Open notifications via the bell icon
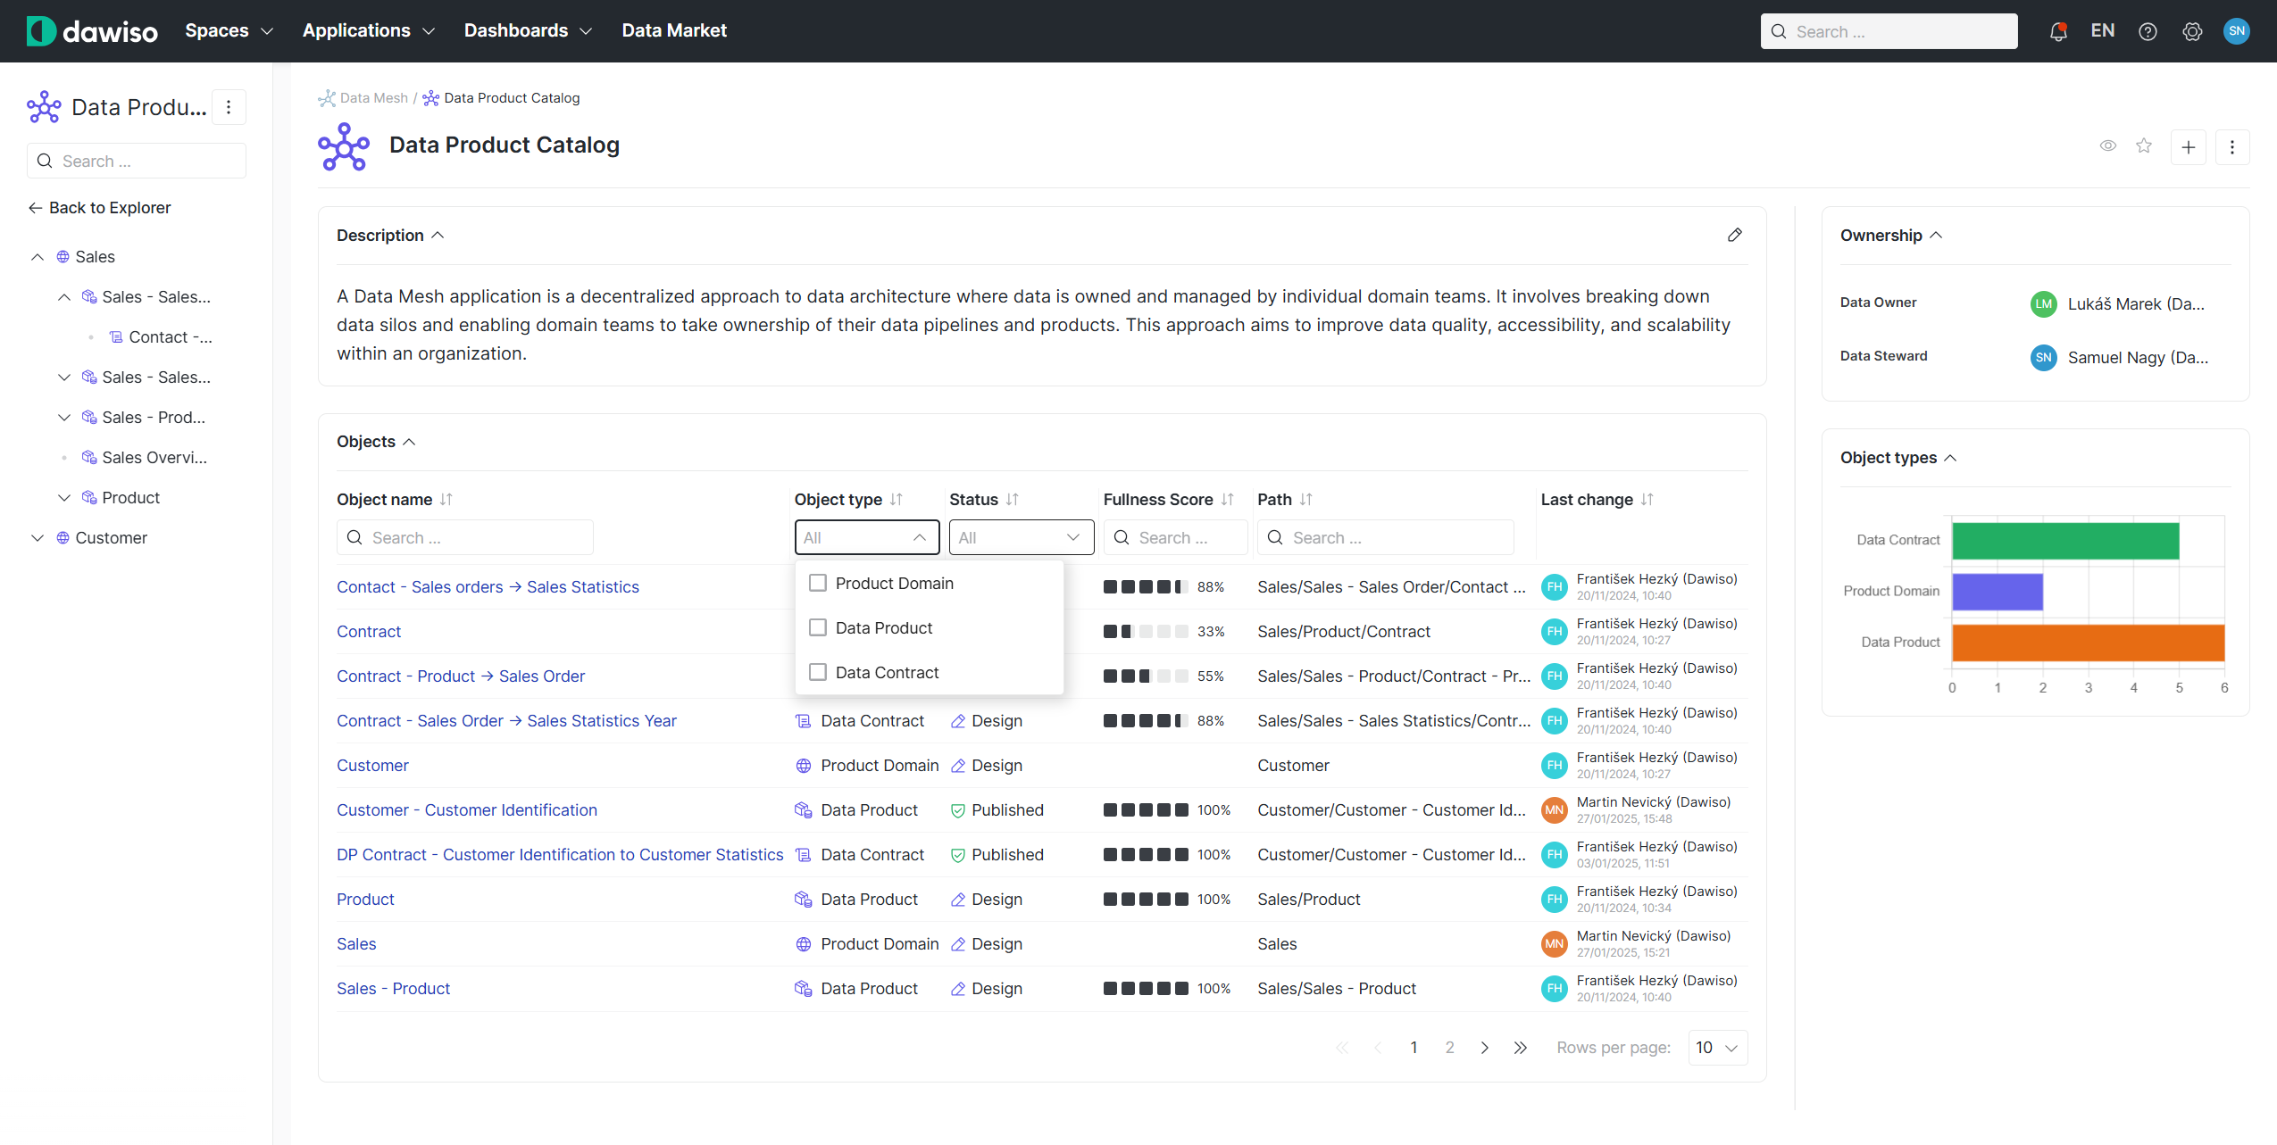Screen dimensions: 2277x1145 coord(2060,30)
